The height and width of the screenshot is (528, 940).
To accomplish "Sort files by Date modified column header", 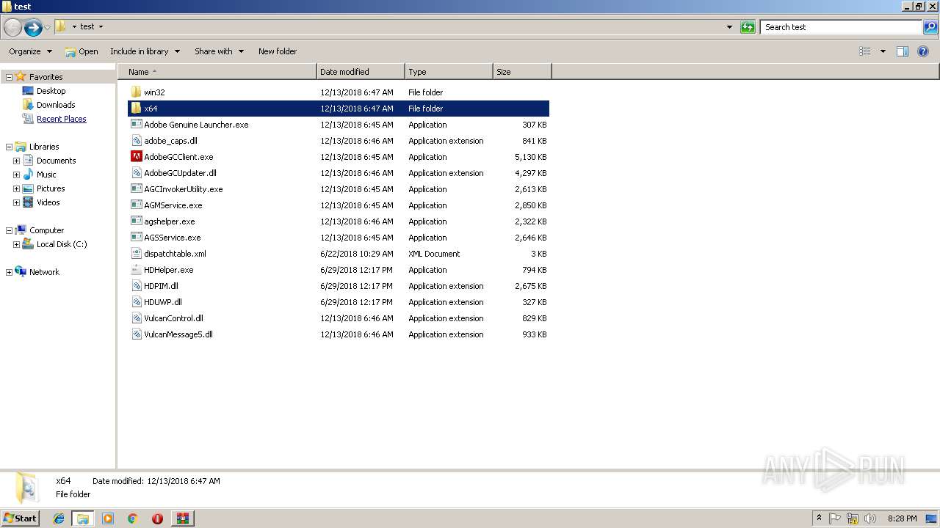I will [x=361, y=72].
